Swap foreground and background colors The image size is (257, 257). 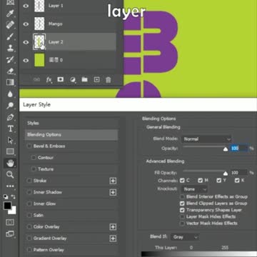[x=14, y=197]
